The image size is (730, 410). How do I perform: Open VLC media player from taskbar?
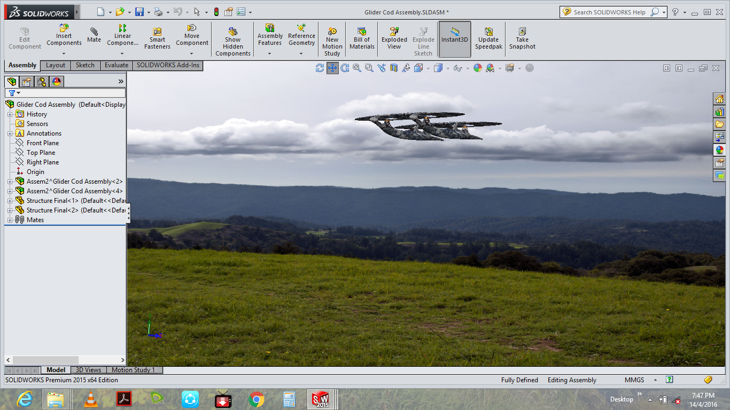[91, 399]
